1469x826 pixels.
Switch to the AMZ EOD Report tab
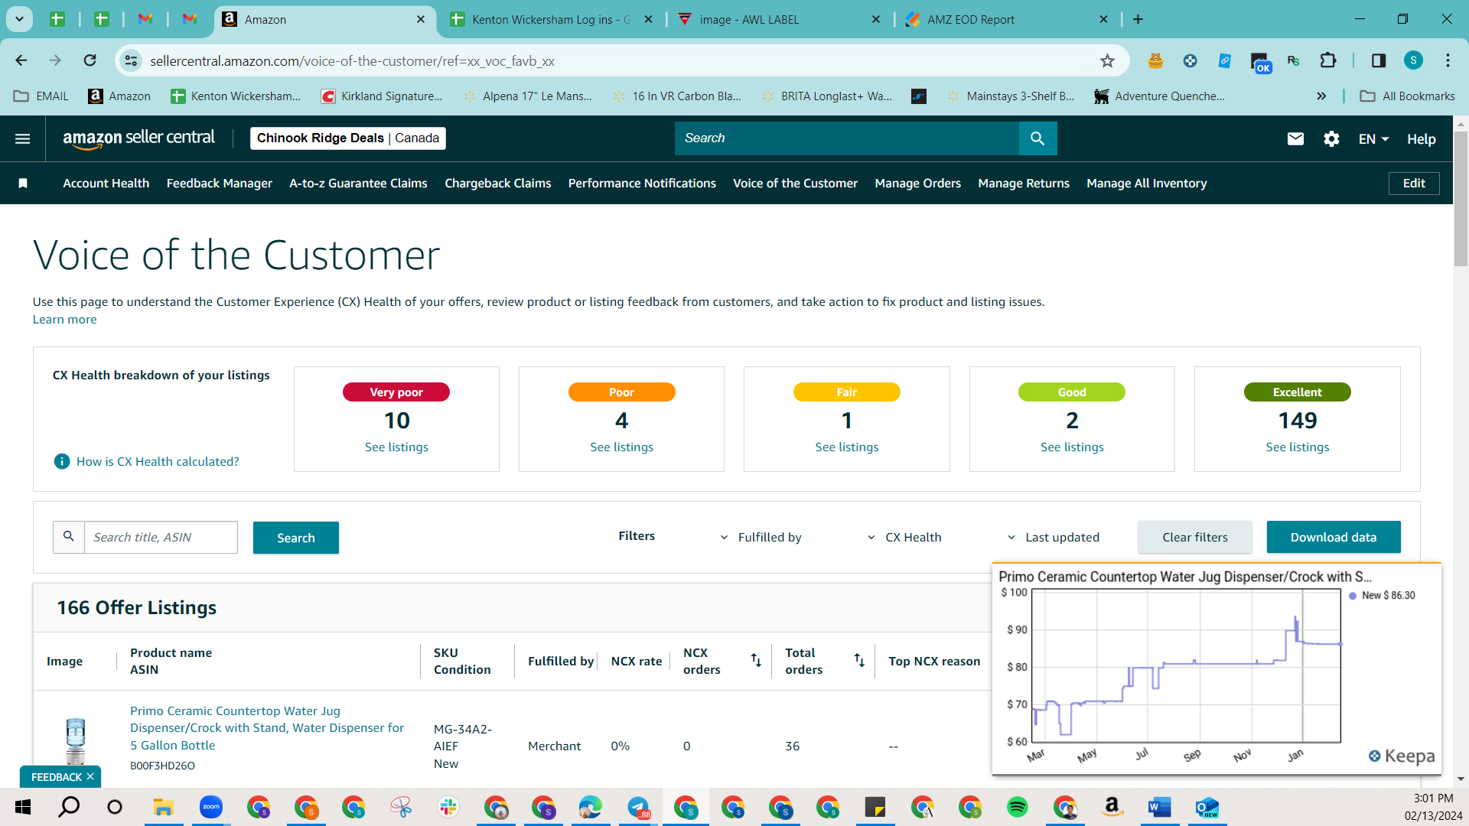pyautogui.click(x=1007, y=19)
